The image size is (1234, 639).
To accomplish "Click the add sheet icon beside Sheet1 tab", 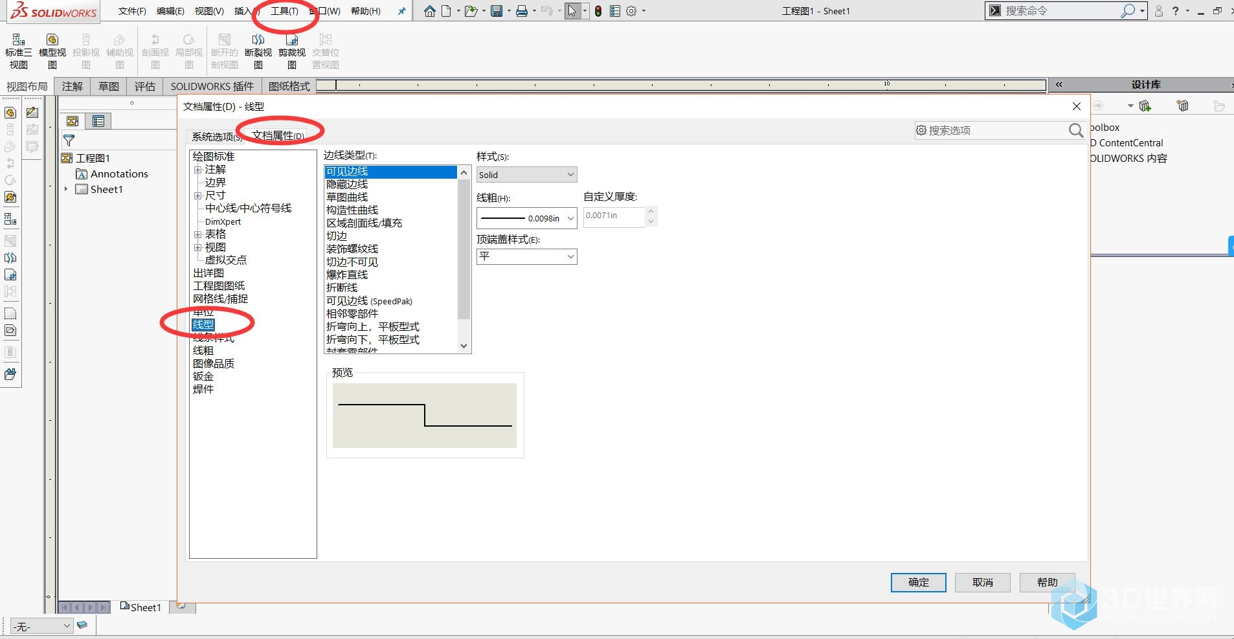I will [x=181, y=606].
